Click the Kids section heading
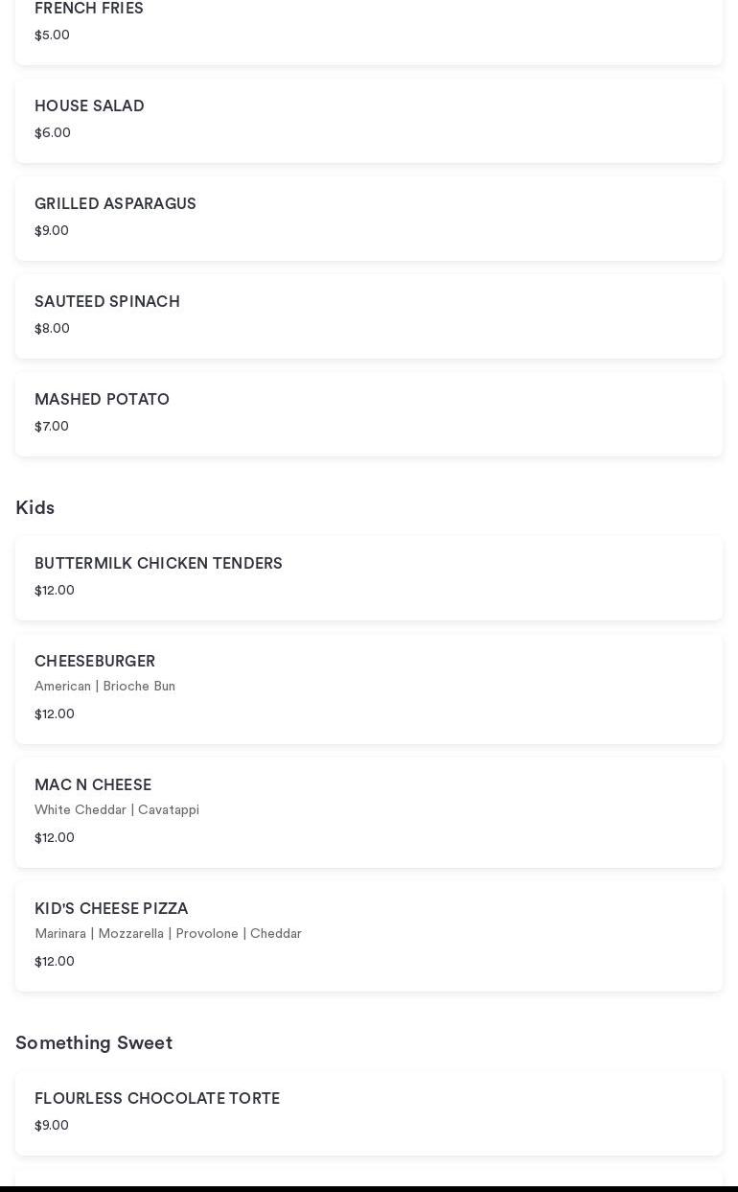Viewport: 738px width, 1192px height. pos(35,508)
